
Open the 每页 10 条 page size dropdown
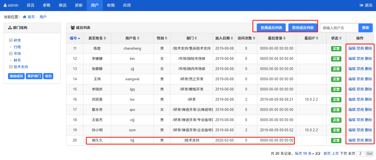tap(304, 154)
